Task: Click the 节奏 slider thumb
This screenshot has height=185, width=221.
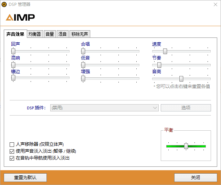Action: pyautogui.click(x=159, y=65)
